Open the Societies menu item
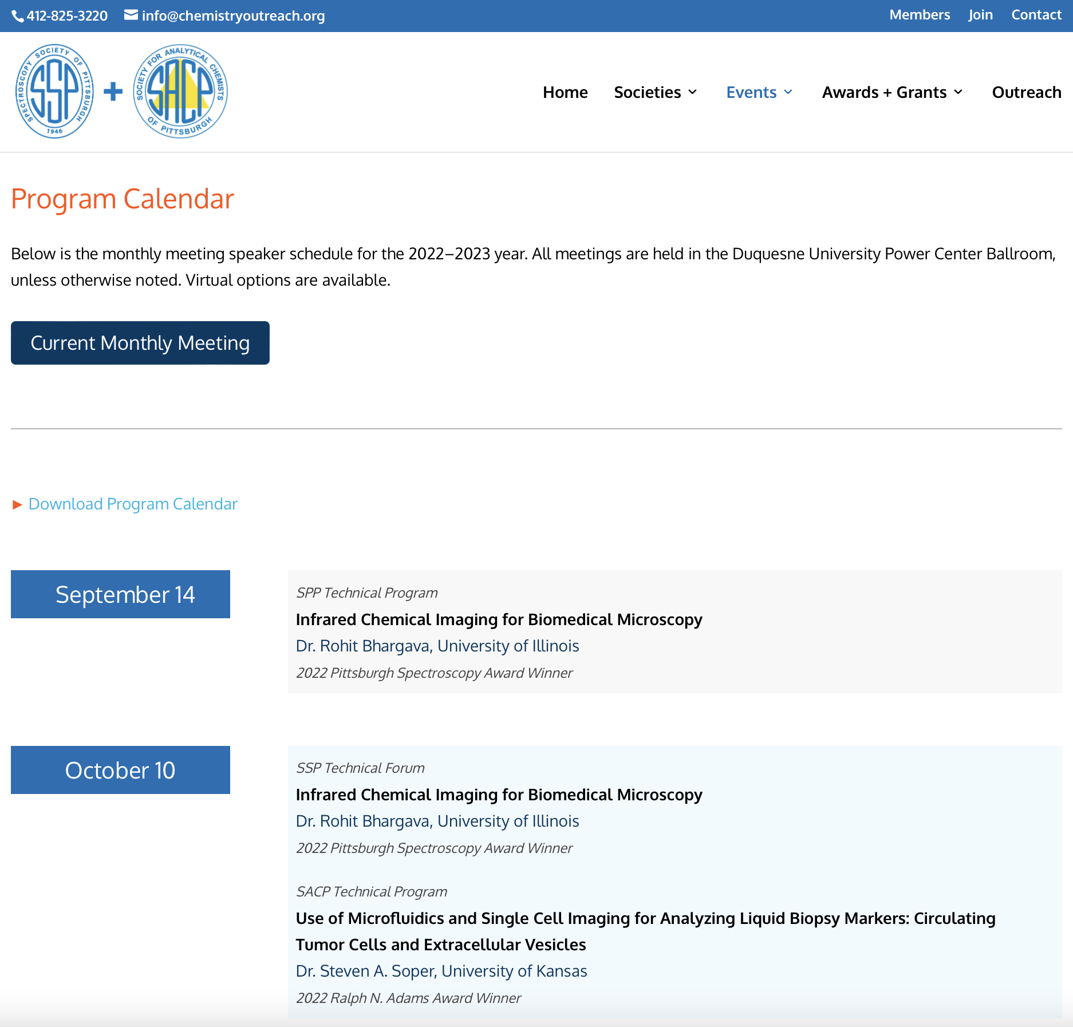Screen dimensions: 1073x1027 pyautogui.click(x=648, y=92)
